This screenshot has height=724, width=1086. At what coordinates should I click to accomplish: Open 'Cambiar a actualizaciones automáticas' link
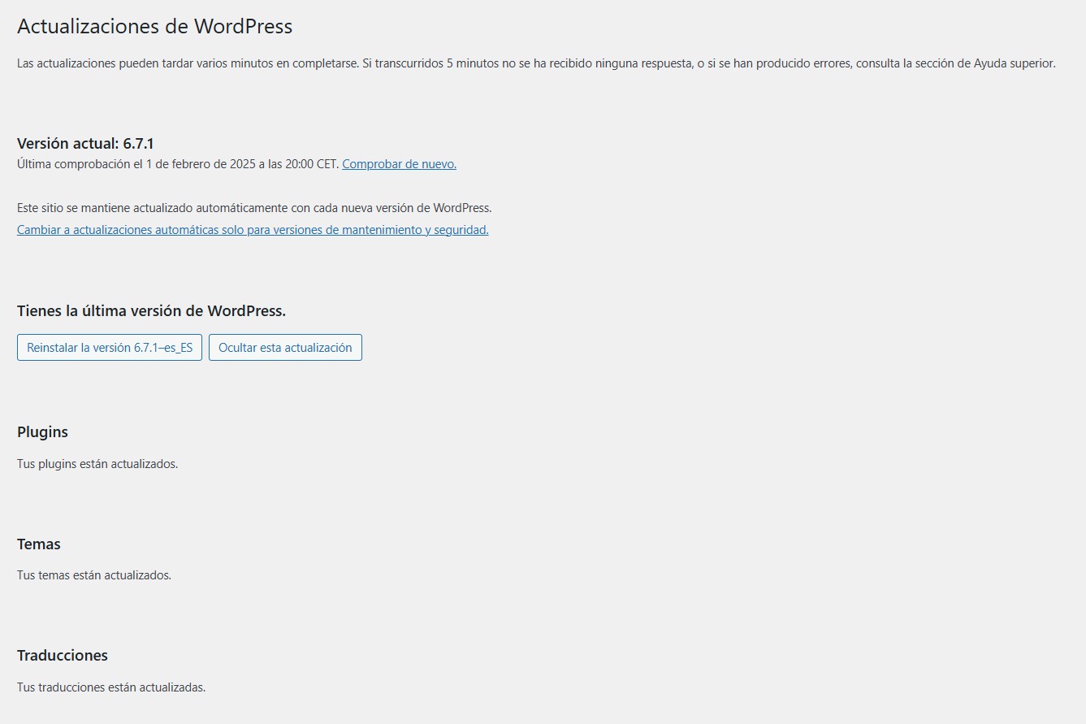pyautogui.click(x=253, y=230)
